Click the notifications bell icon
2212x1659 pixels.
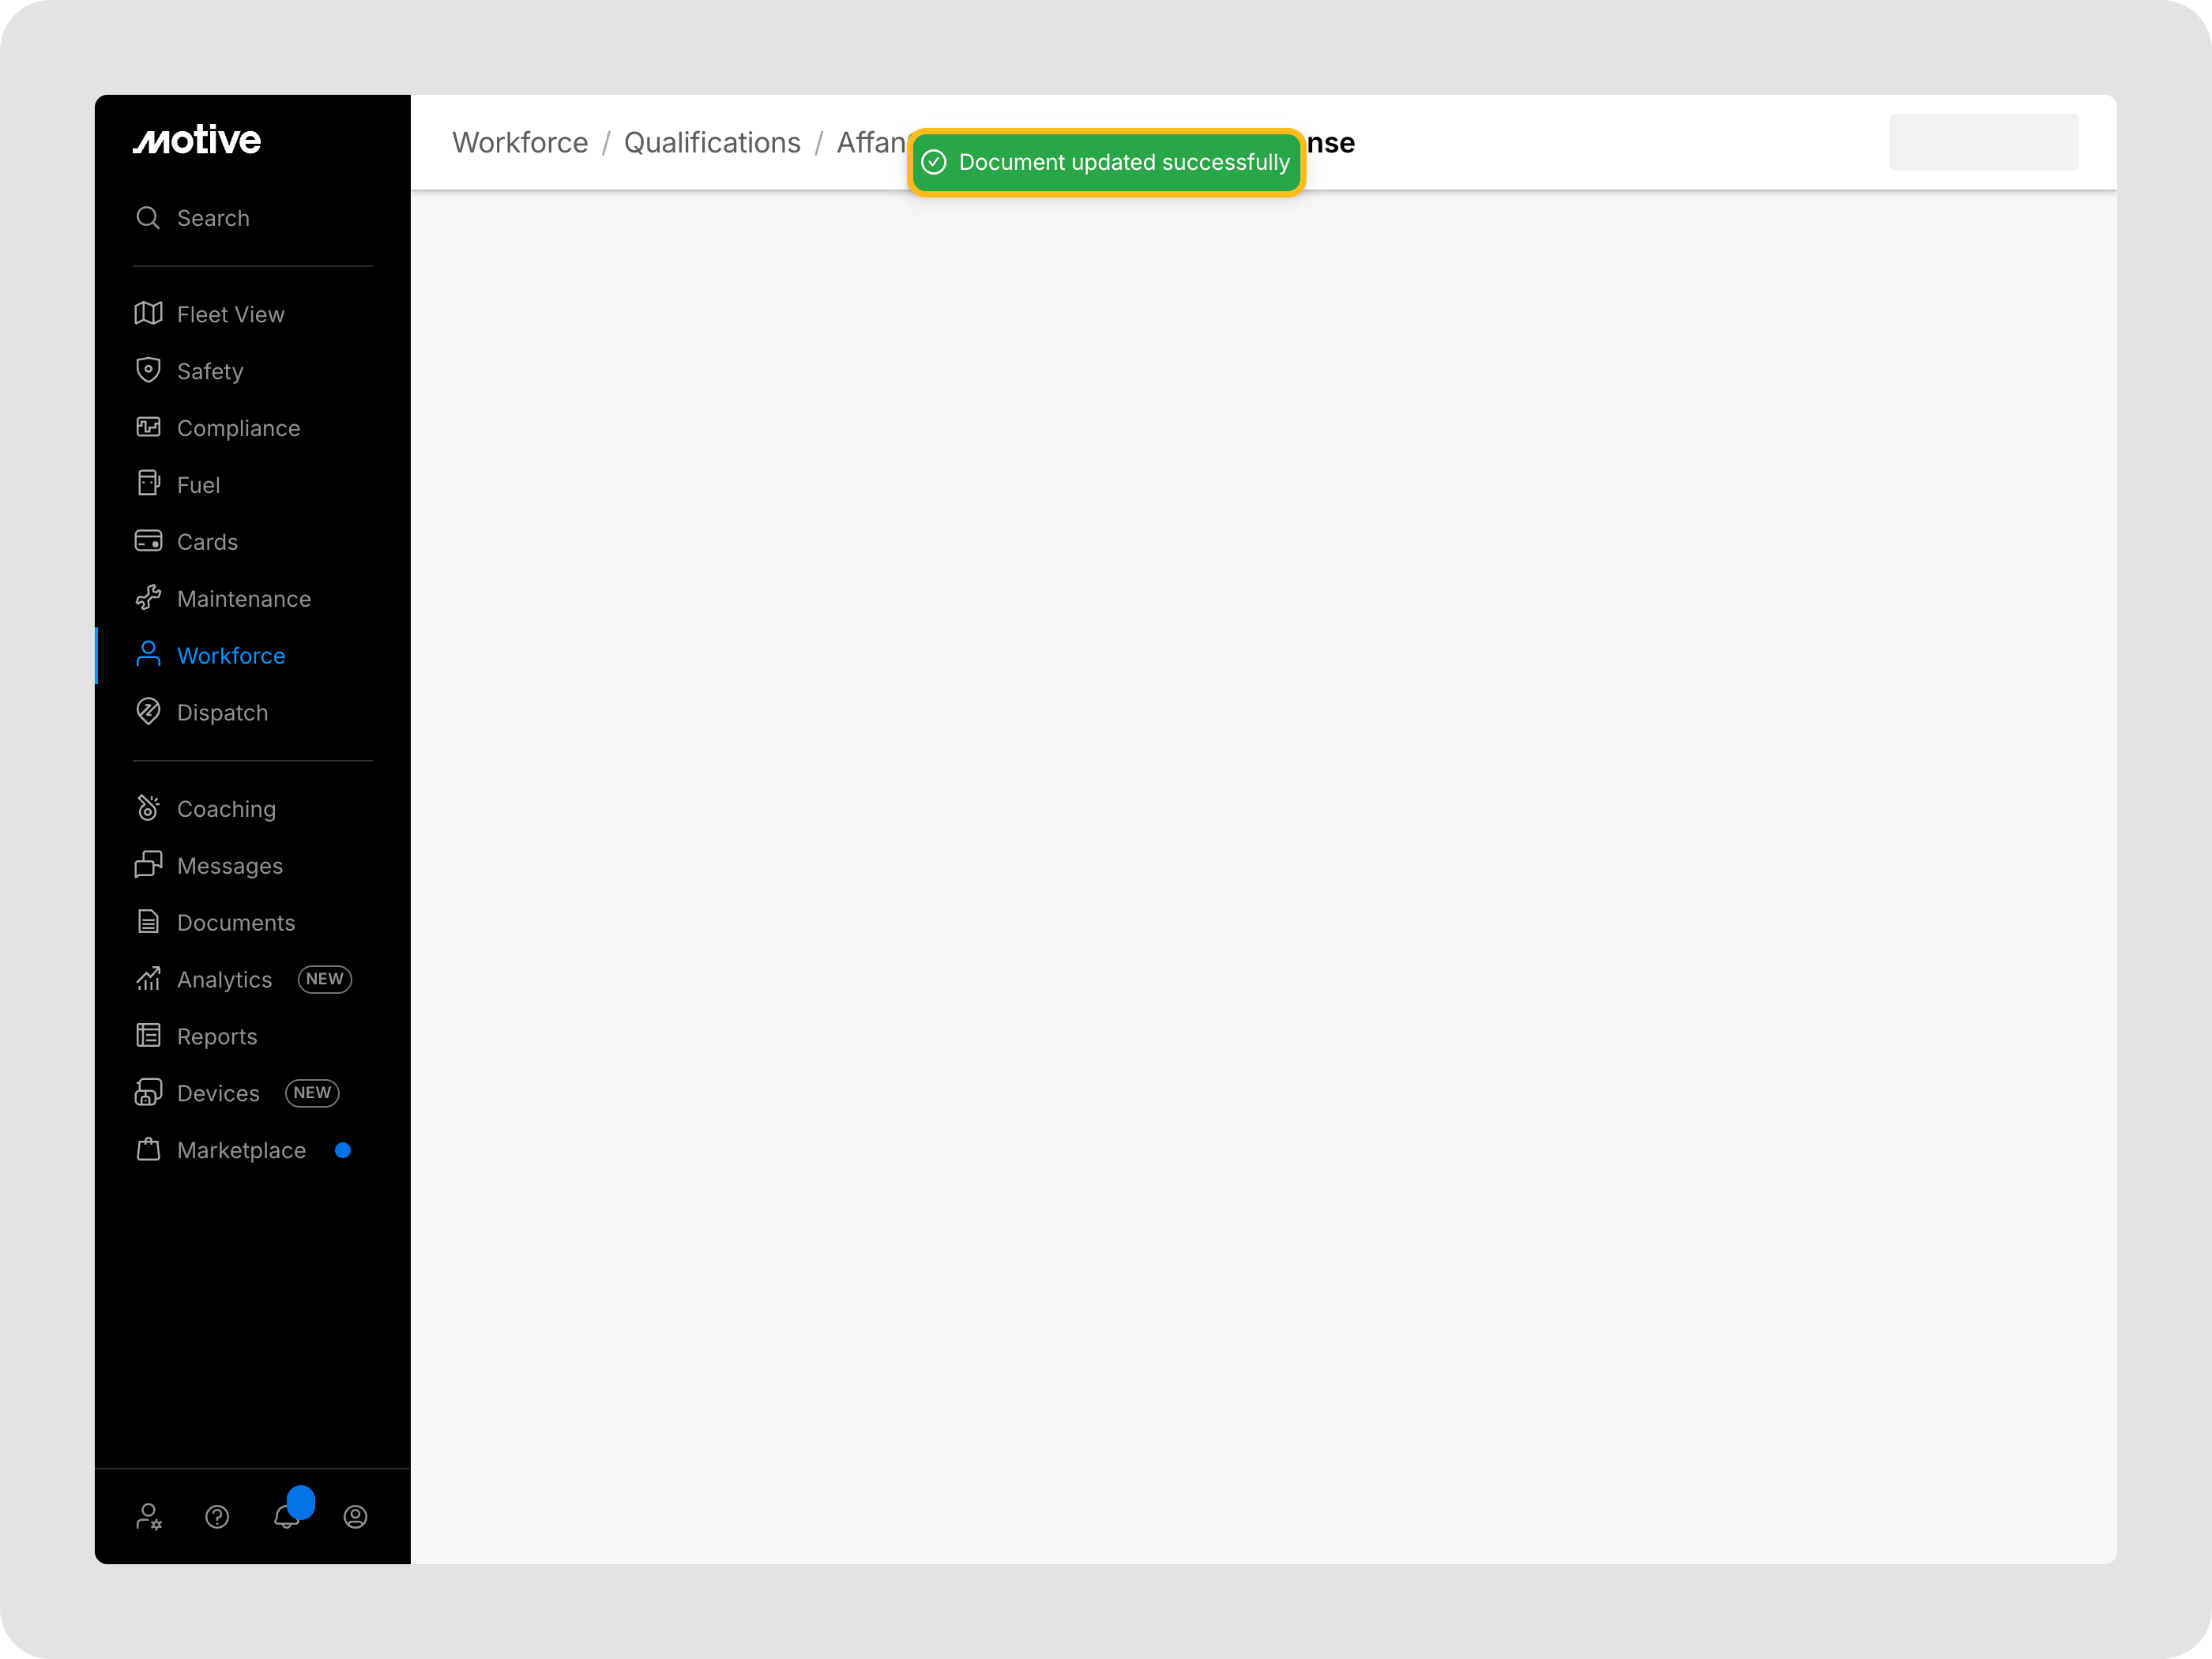tap(286, 1517)
